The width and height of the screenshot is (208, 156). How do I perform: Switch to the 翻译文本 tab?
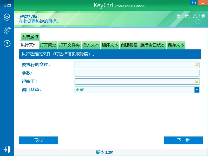[110, 45]
